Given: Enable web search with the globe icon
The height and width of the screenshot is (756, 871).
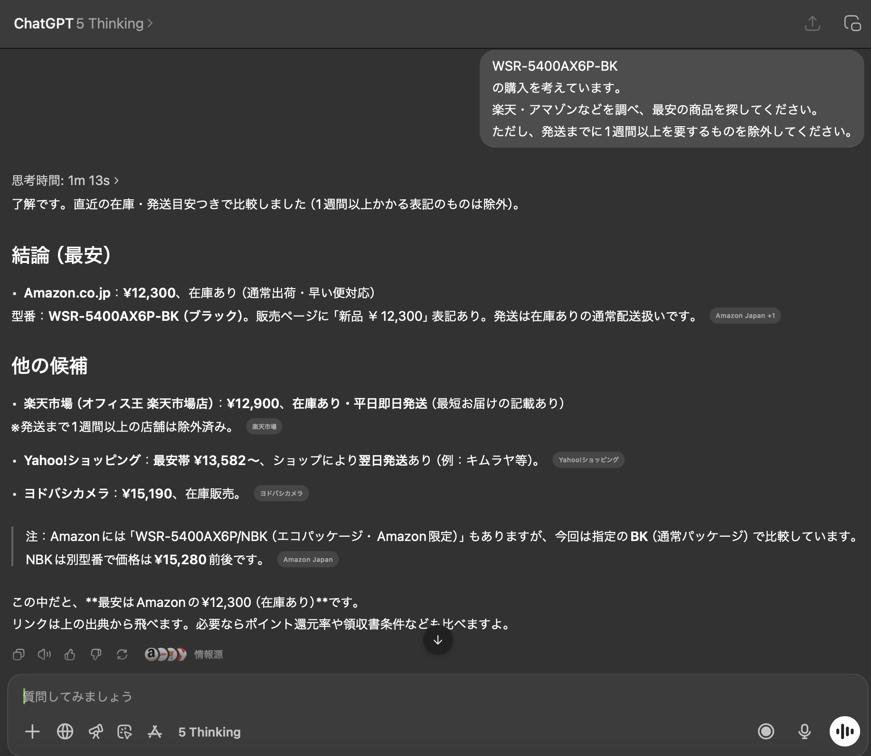Looking at the screenshot, I should tap(65, 732).
